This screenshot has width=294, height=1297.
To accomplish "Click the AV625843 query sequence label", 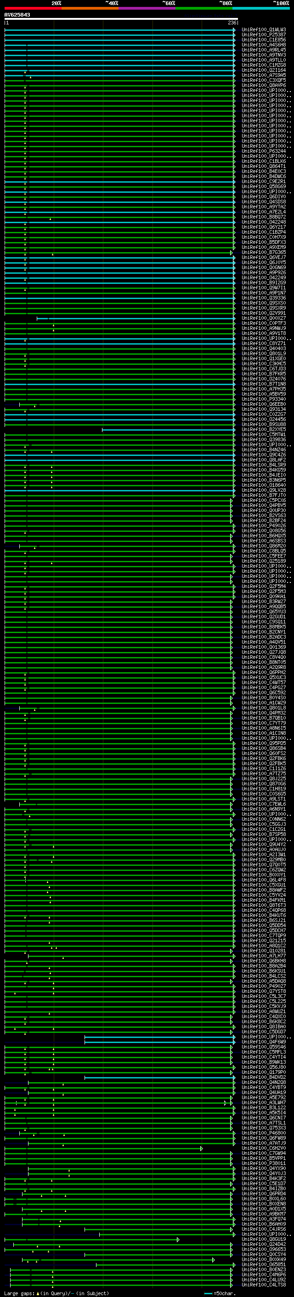I will (x=17, y=15).
